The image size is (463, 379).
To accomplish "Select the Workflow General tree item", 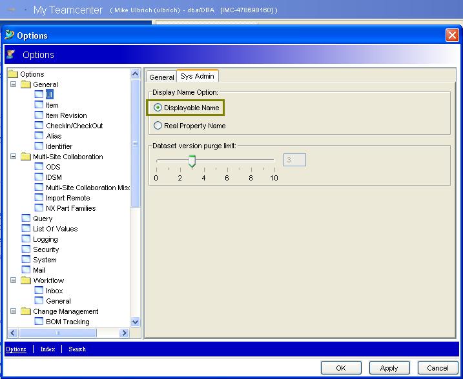I will coord(59,301).
